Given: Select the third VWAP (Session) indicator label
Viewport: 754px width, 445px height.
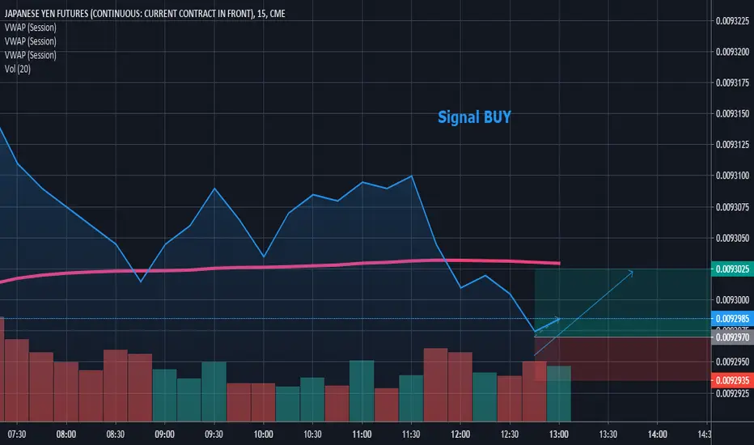Looking at the screenshot, I should pyautogui.click(x=30, y=55).
